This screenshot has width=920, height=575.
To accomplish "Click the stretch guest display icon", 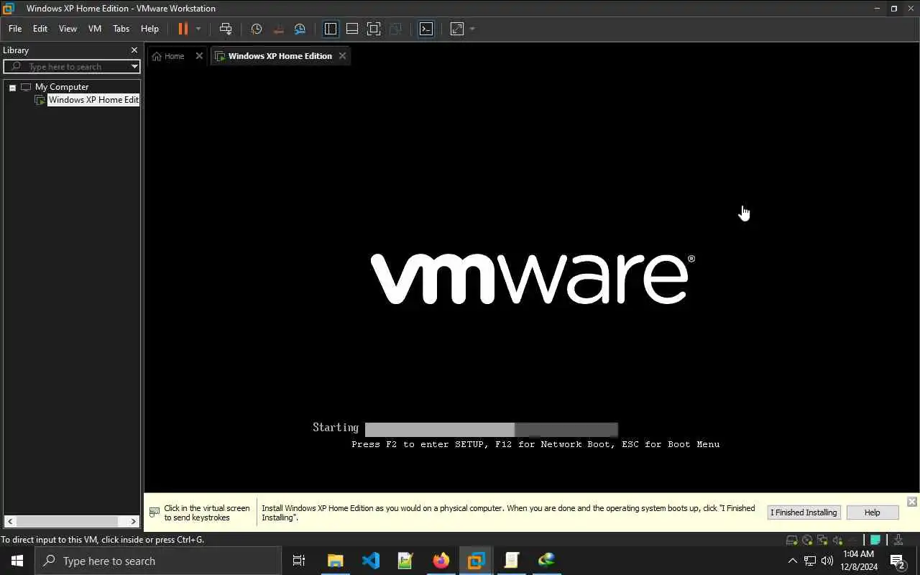I will (x=457, y=29).
